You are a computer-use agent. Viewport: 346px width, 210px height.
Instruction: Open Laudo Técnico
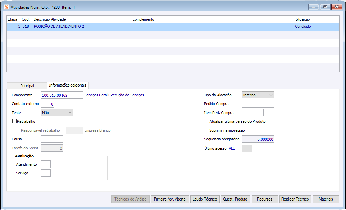tap(205, 199)
